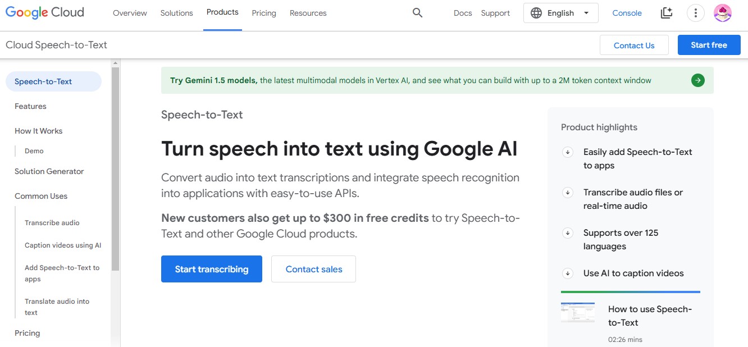This screenshot has width=748, height=347.
Task: Click the globe language icon
Action: 536,13
